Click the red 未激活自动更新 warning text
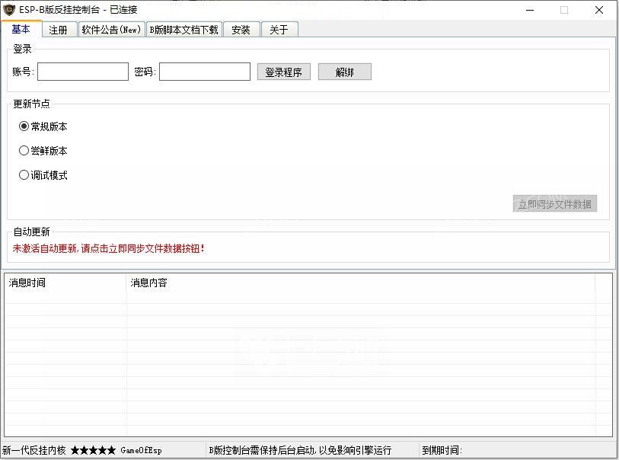 (109, 248)
